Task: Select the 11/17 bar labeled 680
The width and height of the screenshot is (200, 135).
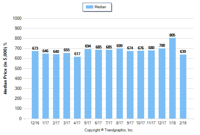Action: [151, 84]
